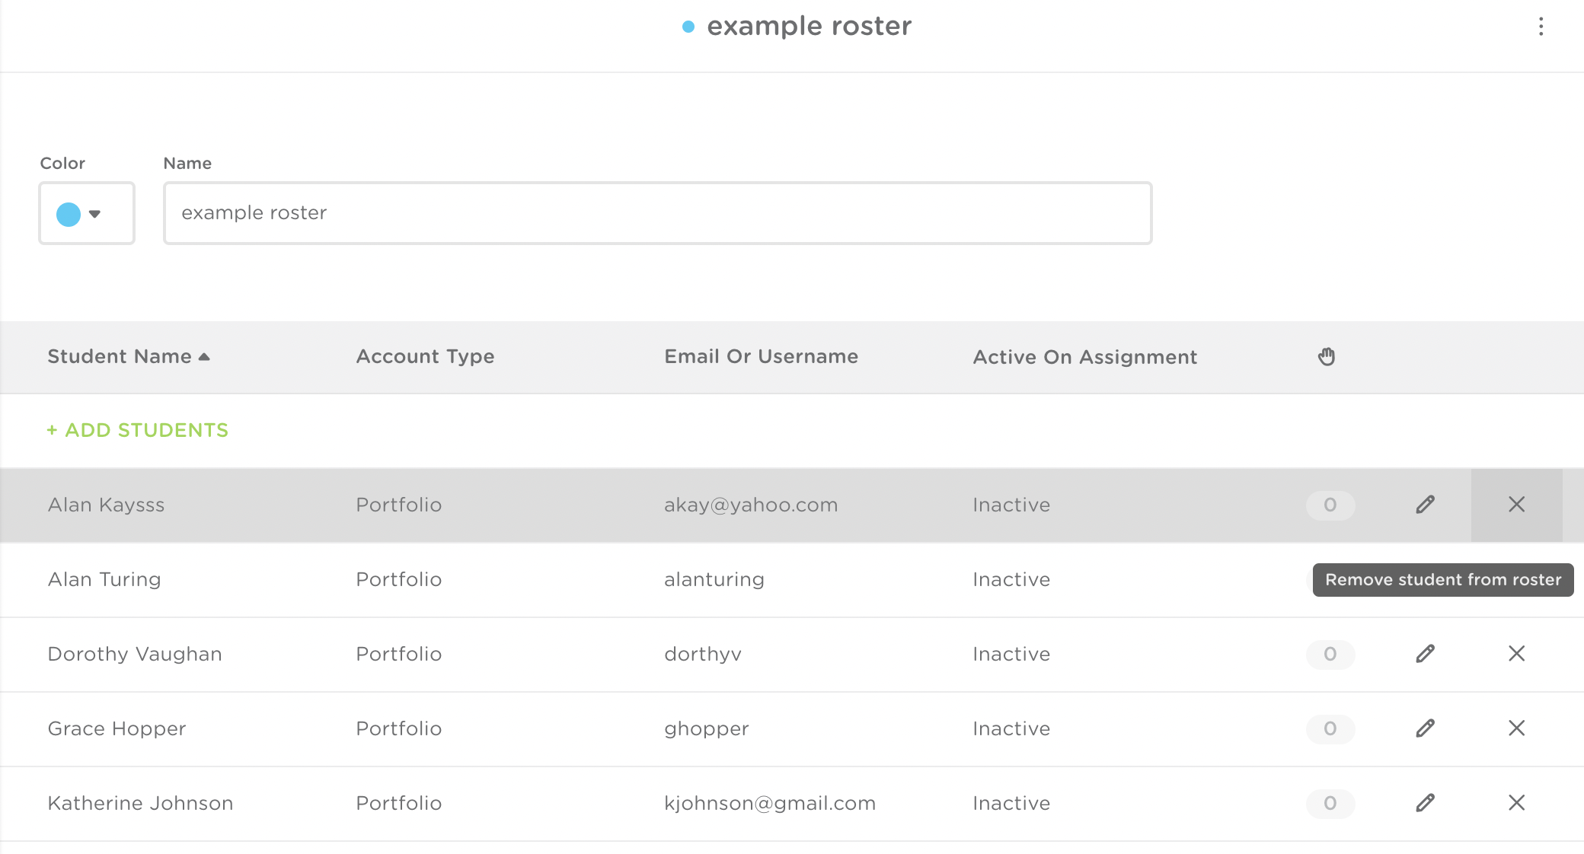Click Active On Assignment column header
Viewport: 1584px width, 854px height.
(x=1084, y=357)
